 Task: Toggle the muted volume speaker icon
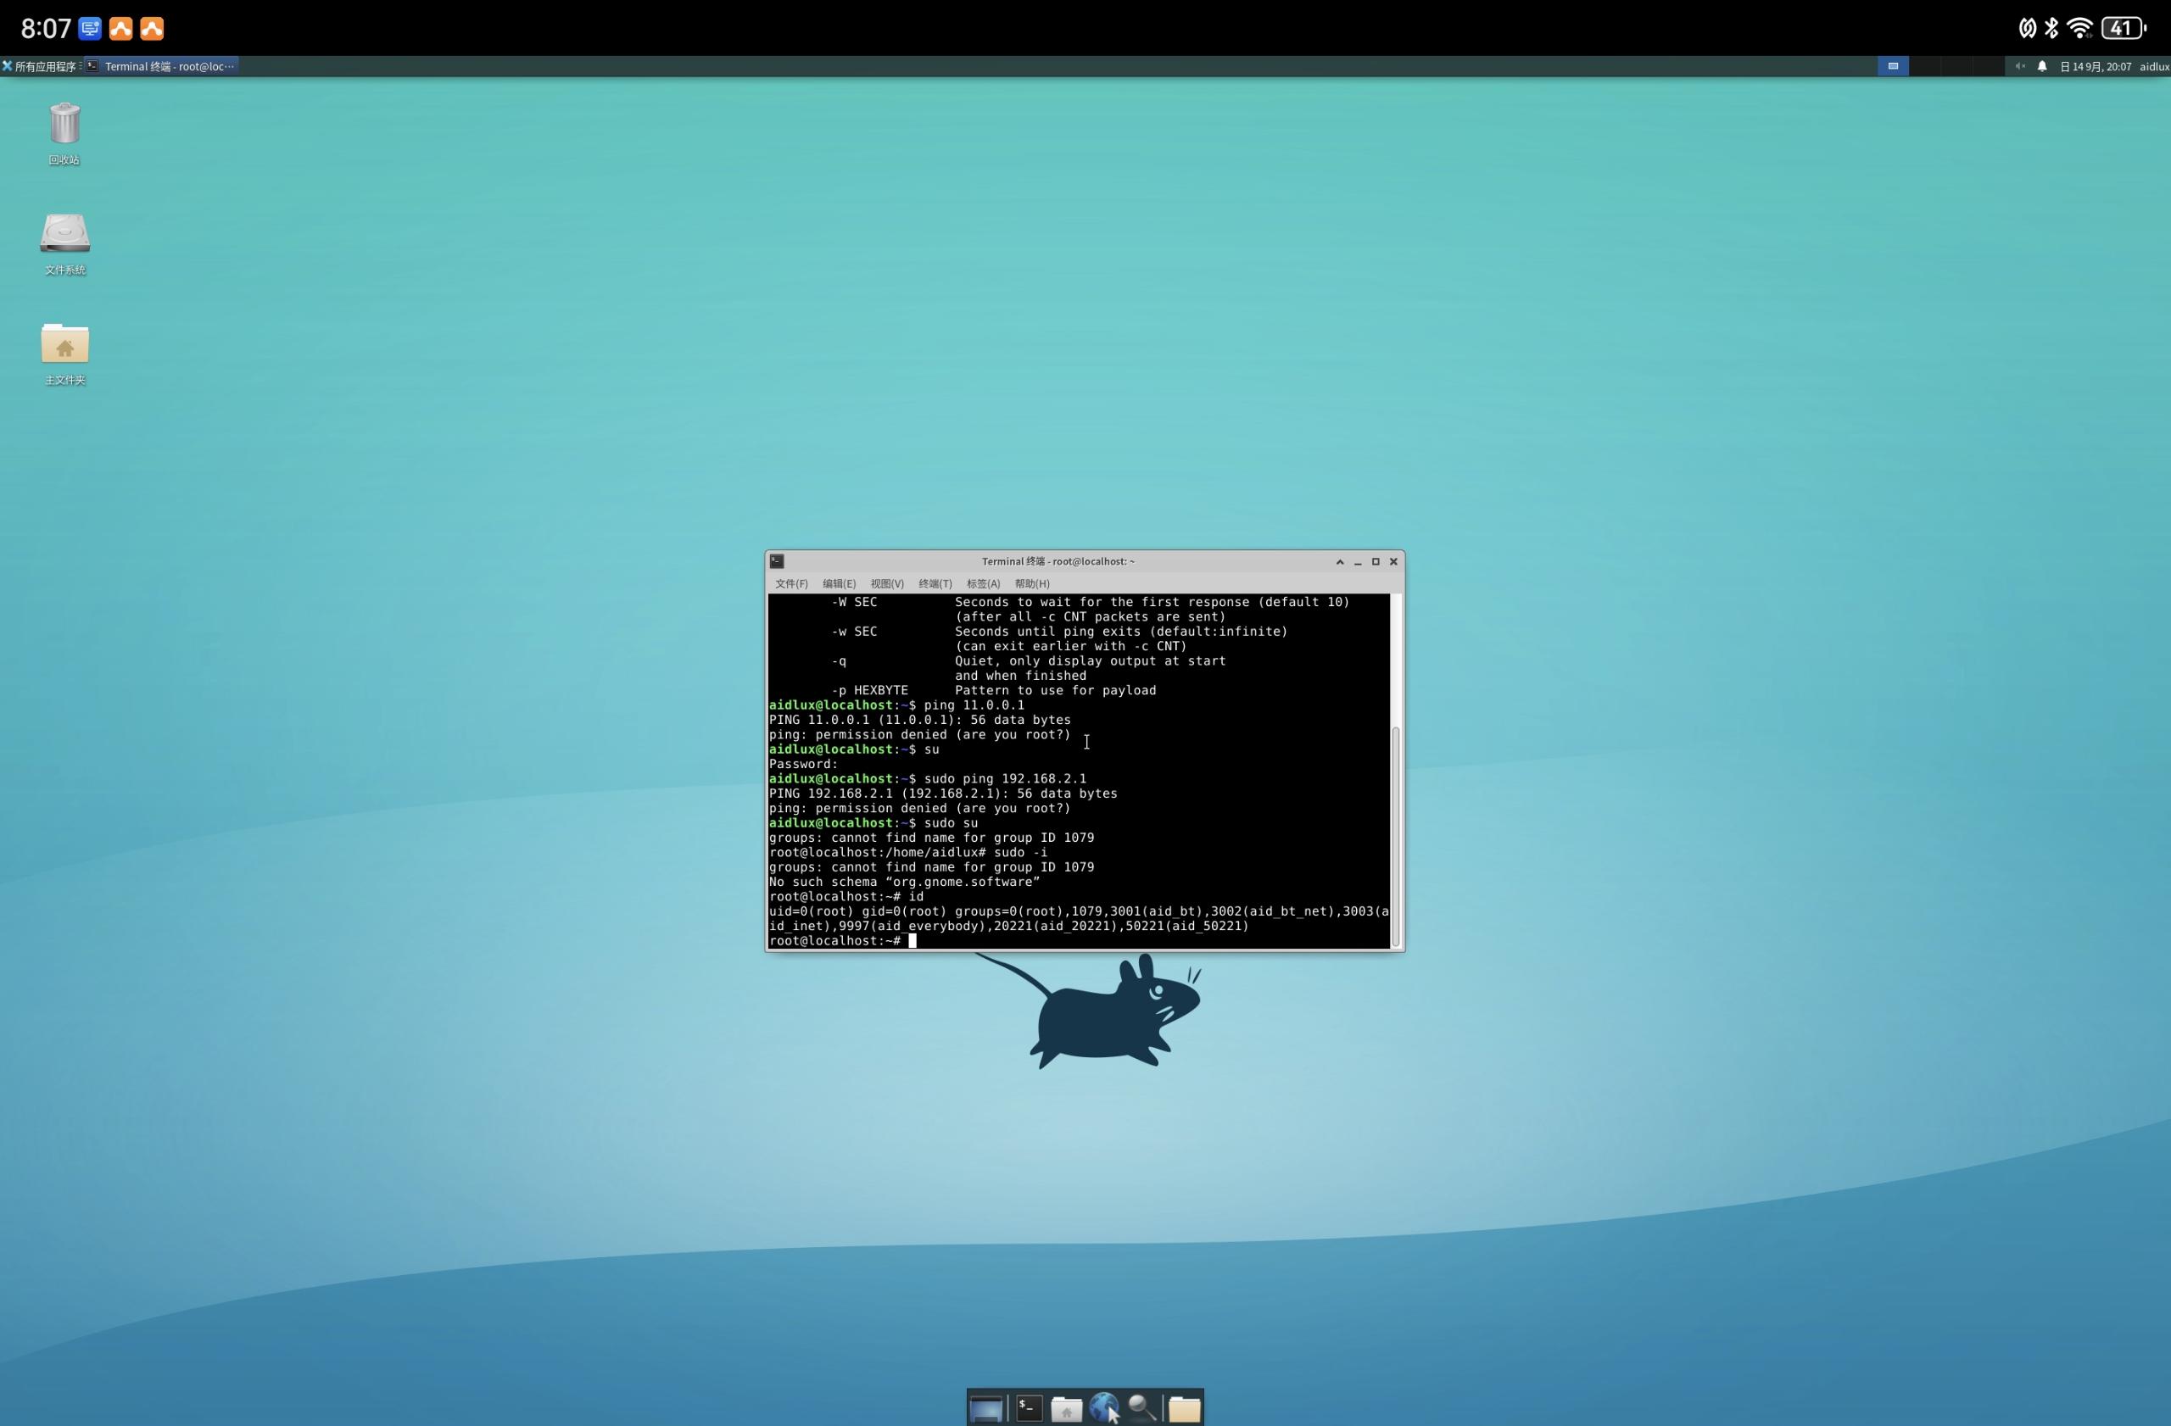pyautogui.click(x=2019, y=67)
